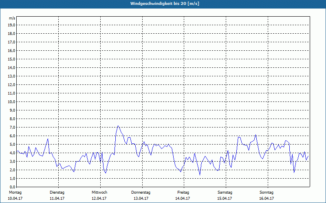326x203 pixels.
Task: Select the 5,0 y-axis label
Action: (12, 145)
